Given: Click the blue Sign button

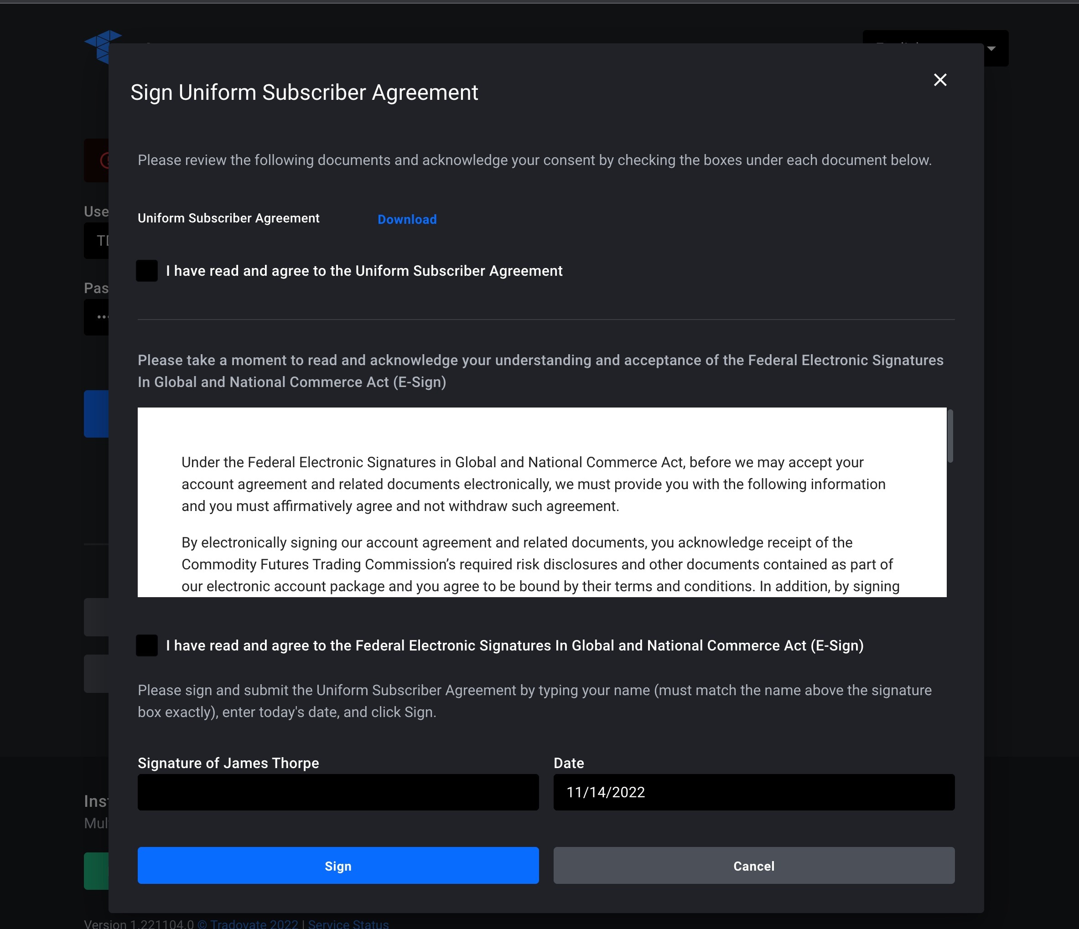Looking at the screenshot, I should point(338,866).
